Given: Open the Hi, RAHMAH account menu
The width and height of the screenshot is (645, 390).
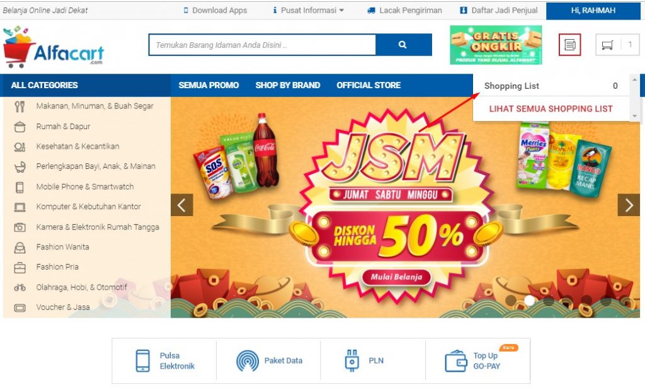Looking at the screenshot, I should [593, 11].
